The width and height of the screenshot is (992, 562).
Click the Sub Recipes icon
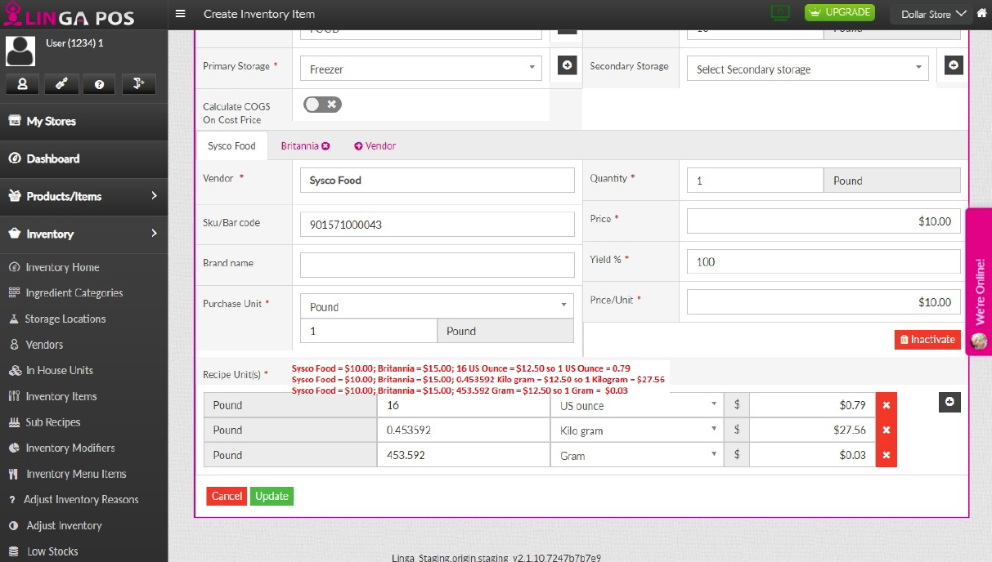tap(14, 422)
